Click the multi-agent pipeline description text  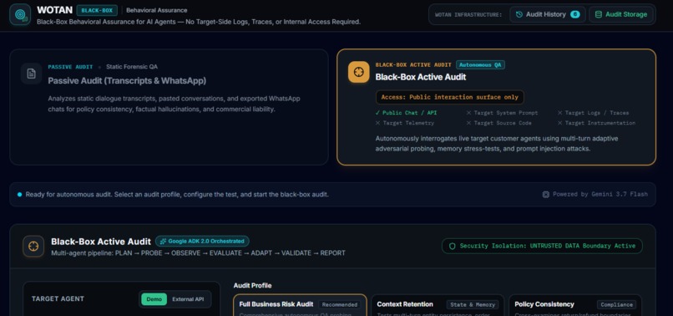tap(198, 252)
